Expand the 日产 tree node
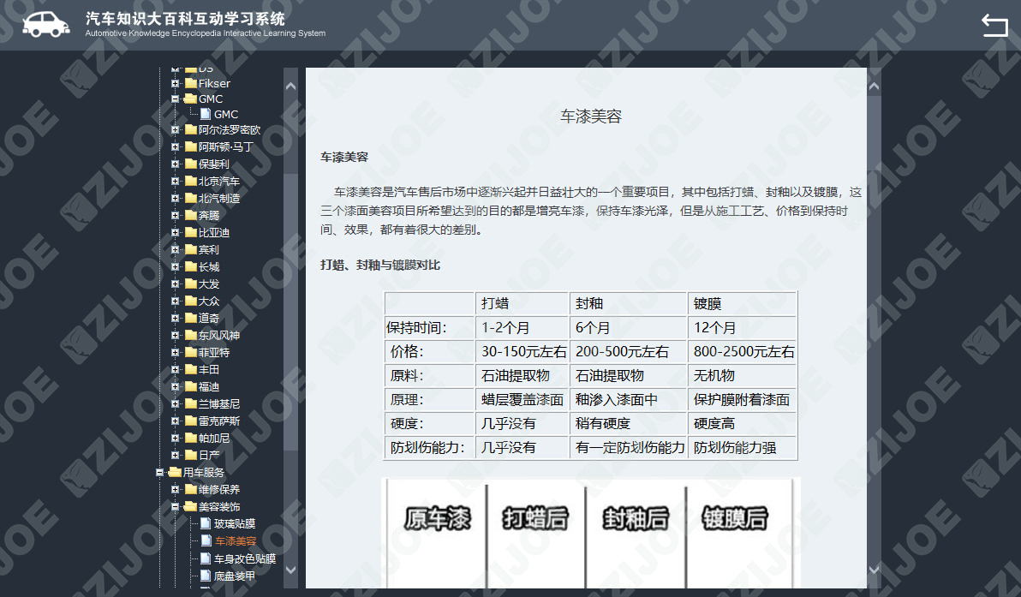Image resolution: width=1021 pixels, height=597 pixels. point(175,455)
